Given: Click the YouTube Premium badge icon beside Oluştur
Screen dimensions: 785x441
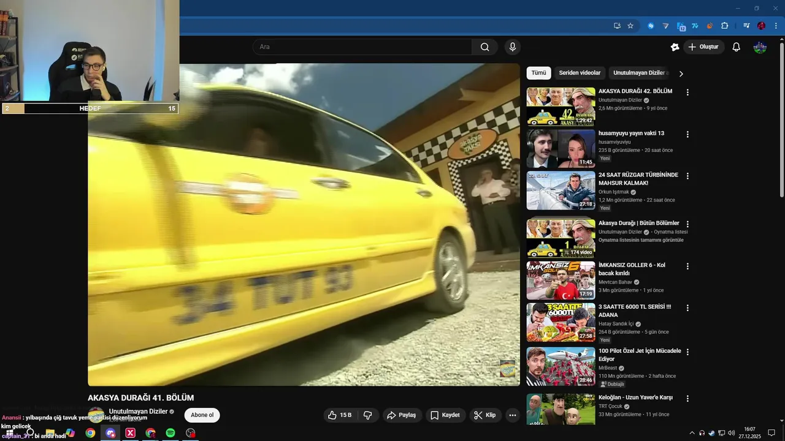Looking at the screenshot, I should (675, 47).
